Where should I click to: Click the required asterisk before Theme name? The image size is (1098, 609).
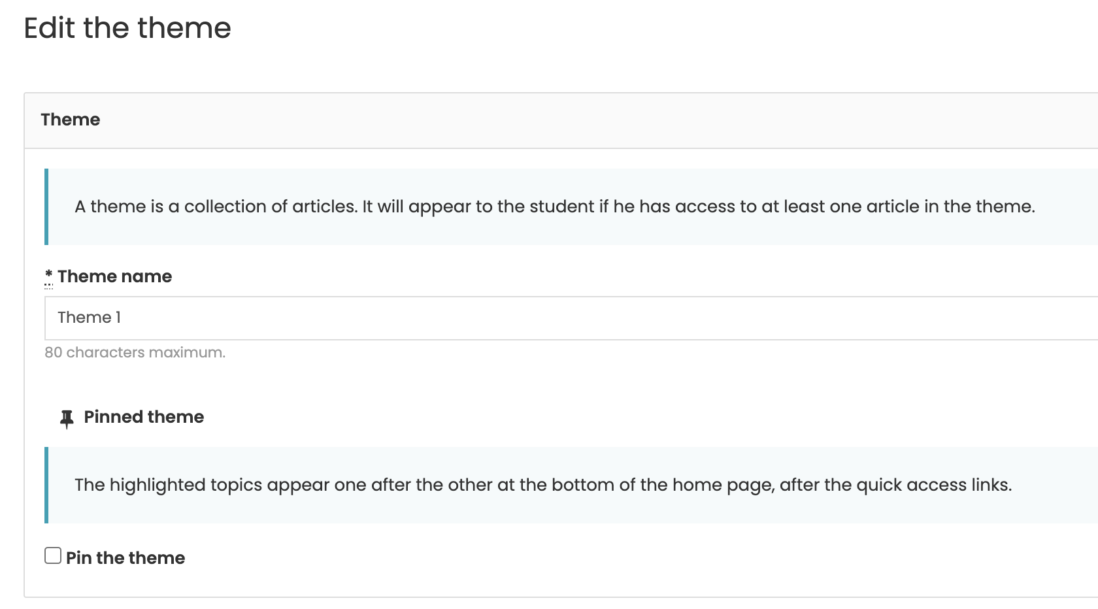[x=49, y=276]
